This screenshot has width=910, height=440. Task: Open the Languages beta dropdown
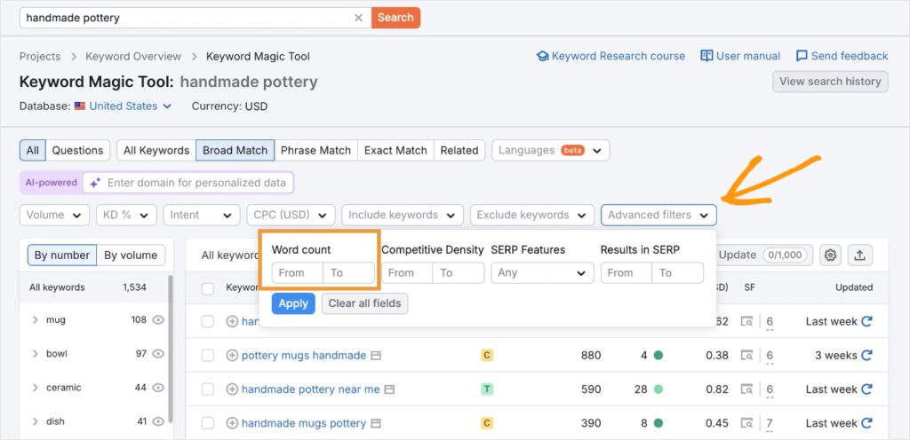tap(551, 151)
